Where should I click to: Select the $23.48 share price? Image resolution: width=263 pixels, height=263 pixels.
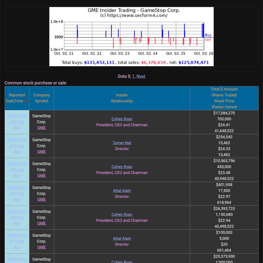pyautogui.click(x=224, y=173)
